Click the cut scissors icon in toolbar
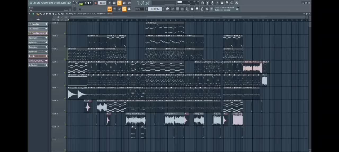This screenshot has height=152, width=339. pyautogui.click(x=207, y=3)
